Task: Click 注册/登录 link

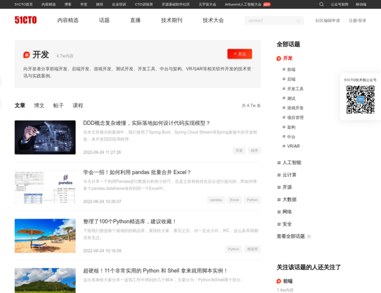Action: pyautogui.click(x=357, y=21)
